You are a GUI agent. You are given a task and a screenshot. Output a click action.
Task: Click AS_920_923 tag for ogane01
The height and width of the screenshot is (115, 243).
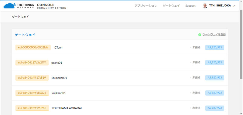click(215, 63)
